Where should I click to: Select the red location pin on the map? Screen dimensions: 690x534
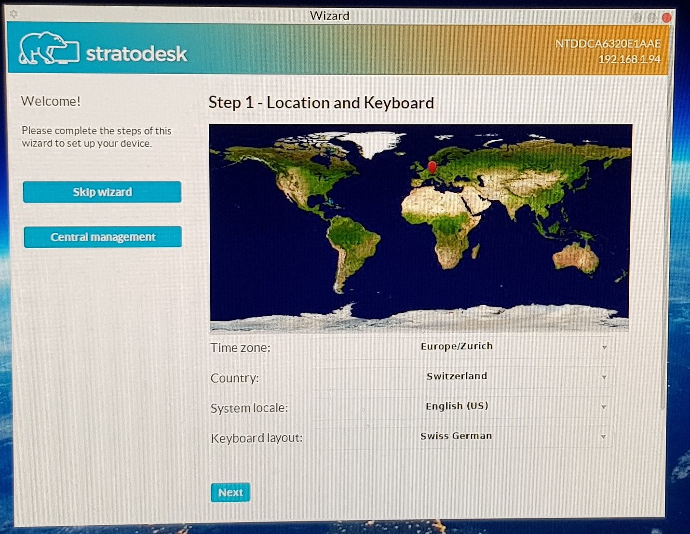[x=432, y=168]
